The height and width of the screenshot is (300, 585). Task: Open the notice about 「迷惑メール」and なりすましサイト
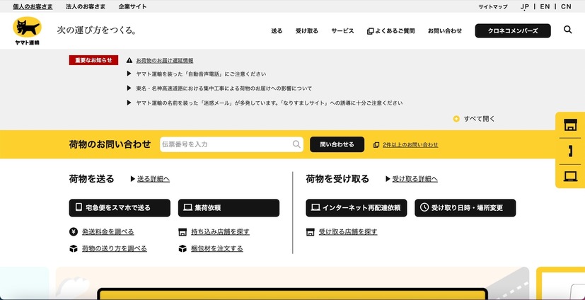click(270, 103)
